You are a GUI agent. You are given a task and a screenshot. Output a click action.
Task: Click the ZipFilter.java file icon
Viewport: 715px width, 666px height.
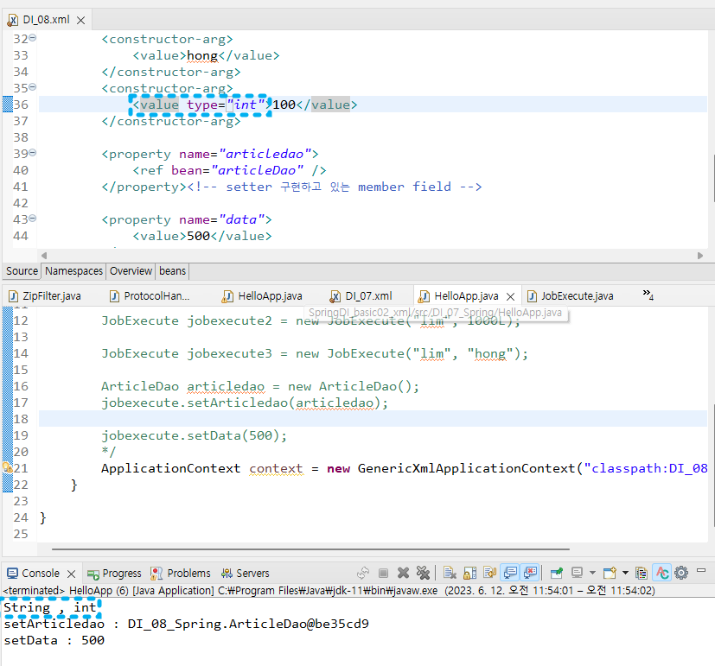coord(13,296)
